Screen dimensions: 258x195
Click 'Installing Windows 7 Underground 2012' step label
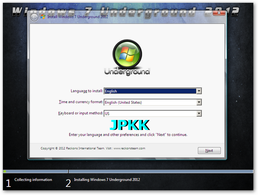point(107,180)
